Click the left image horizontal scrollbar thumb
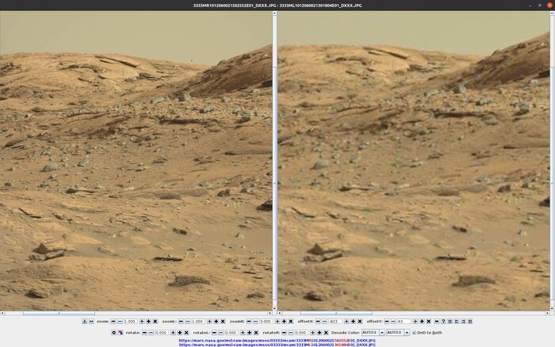555x347 pixels. [x=59, y=314]
